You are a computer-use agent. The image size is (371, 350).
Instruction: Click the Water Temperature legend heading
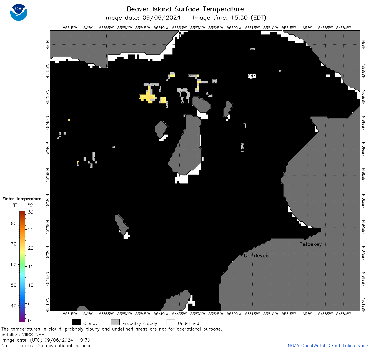point(22,199)
